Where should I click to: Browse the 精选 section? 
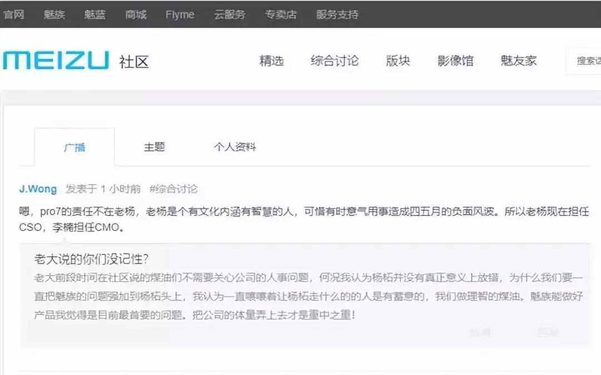coord(272,61)
